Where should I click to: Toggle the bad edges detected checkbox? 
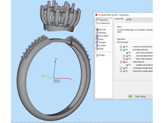[x=121, y=50]
